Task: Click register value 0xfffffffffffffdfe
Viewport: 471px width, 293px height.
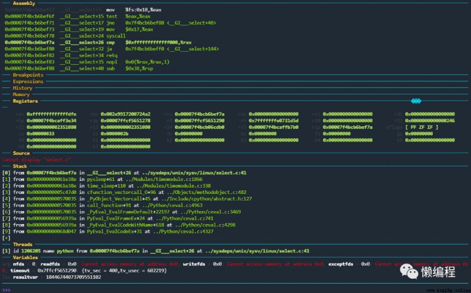Action: (x=51, y=114)
